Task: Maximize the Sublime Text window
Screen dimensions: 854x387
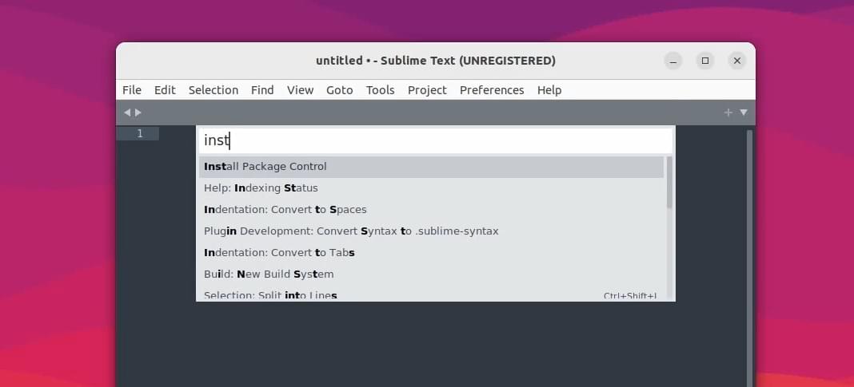Action: click(705, 61)
